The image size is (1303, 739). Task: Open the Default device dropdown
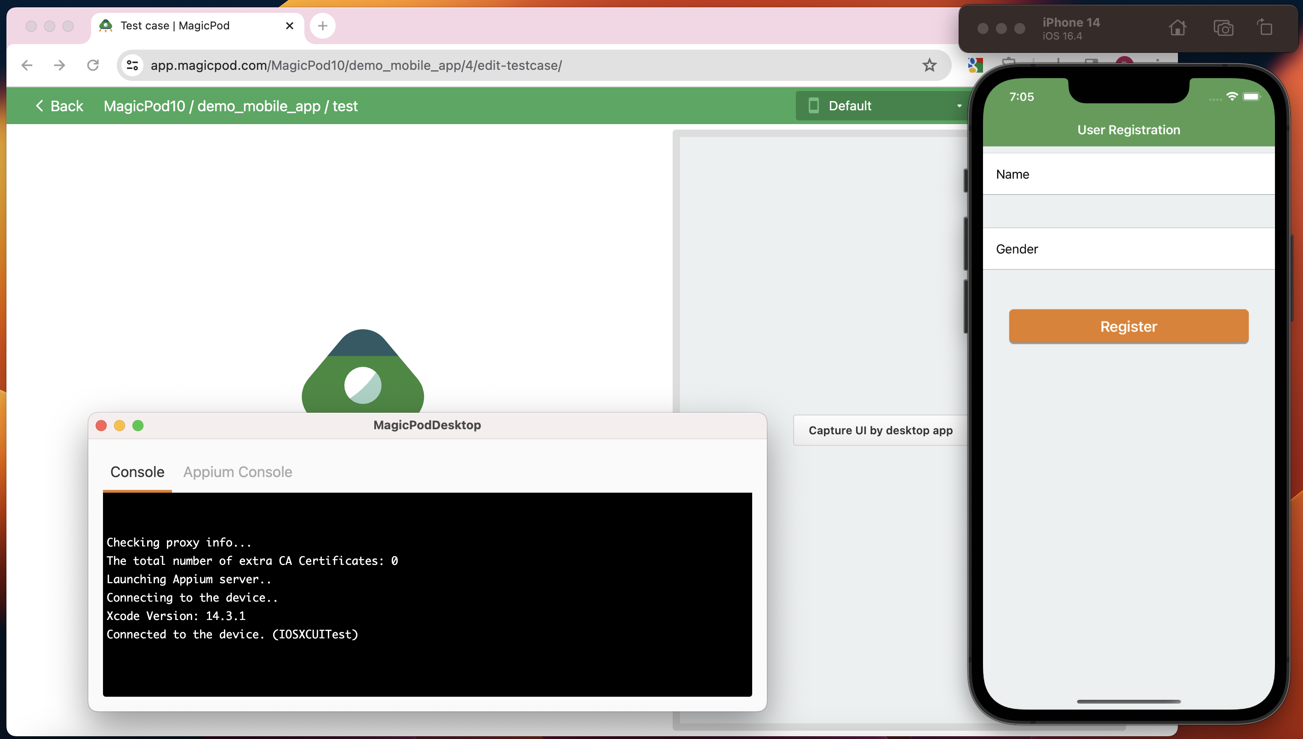(x=884, y=106)
